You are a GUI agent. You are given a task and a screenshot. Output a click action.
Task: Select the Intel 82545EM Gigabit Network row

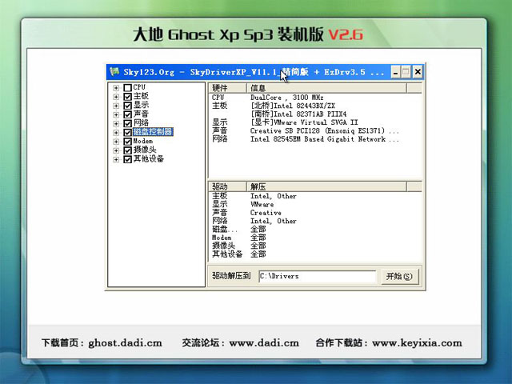click(306, 139)
